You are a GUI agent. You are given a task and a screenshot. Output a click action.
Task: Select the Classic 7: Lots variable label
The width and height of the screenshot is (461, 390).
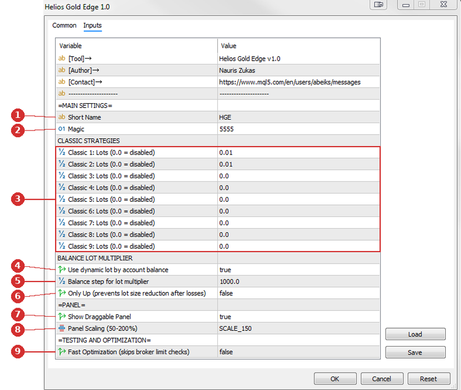pyautogui.click(x=112, y=223)
